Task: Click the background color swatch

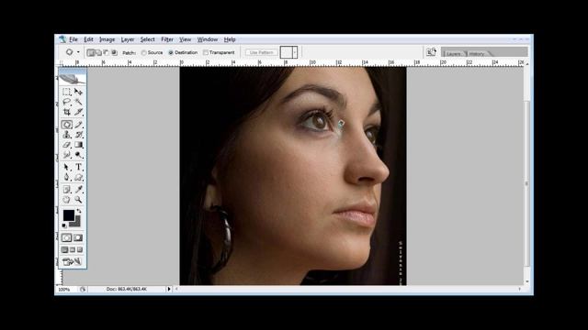Action: [76, 223]
